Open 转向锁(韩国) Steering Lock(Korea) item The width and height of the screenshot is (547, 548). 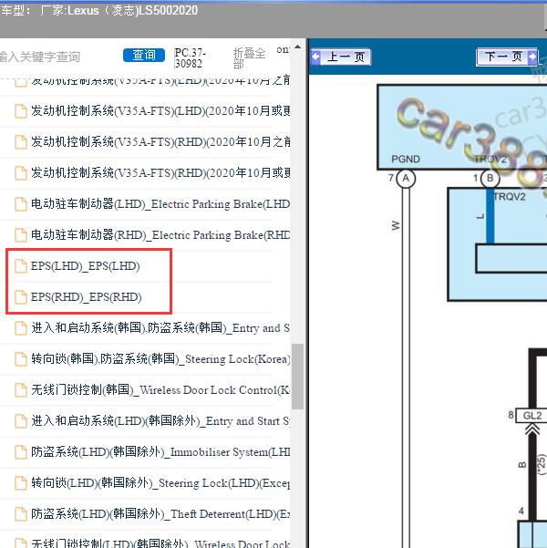160,359
